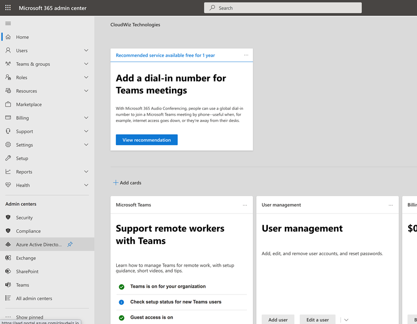
Task: Collapse the navigation hamburger menu
Action: [8, 23]
